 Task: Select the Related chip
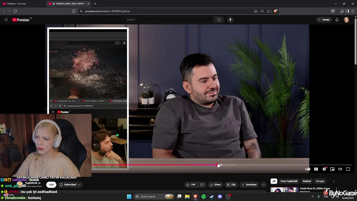click(x=307, y=181)
